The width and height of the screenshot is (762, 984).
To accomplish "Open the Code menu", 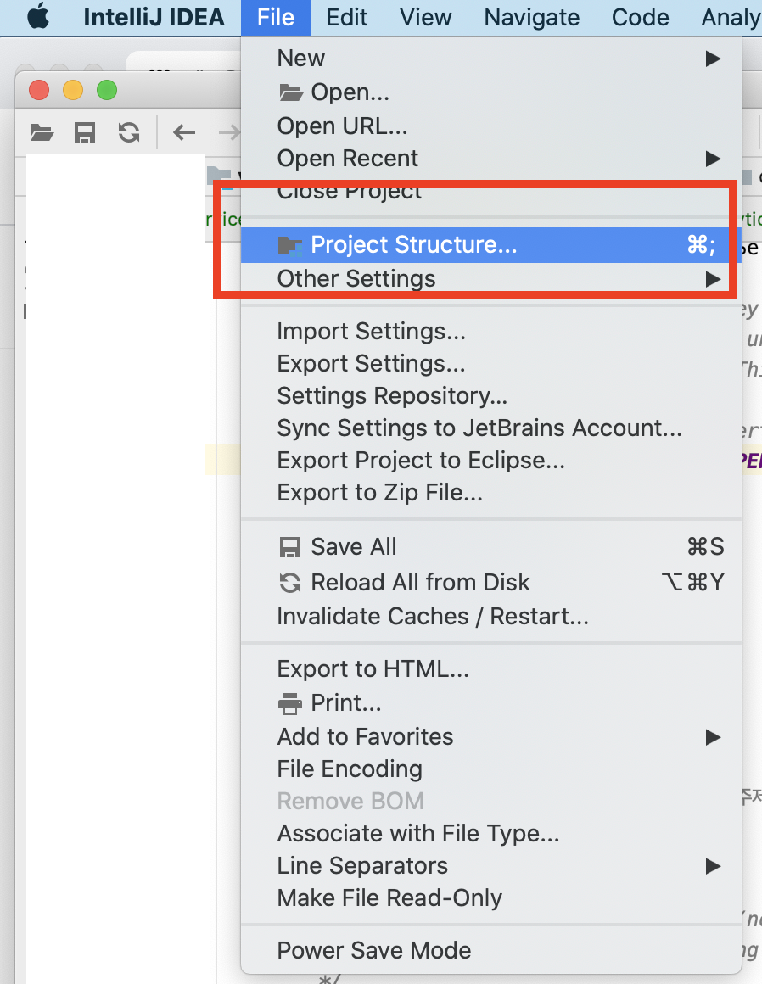I will [640, 18].
